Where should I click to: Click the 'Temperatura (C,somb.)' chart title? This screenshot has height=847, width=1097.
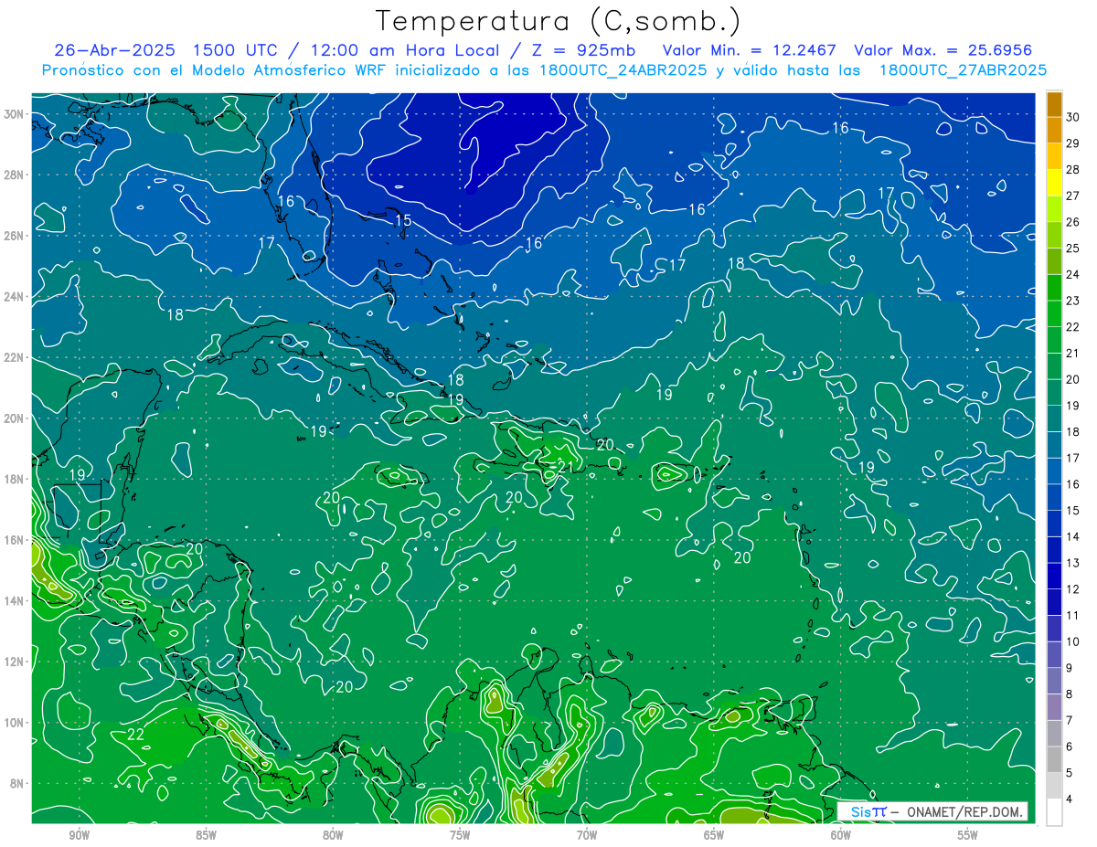tap(559, 21)
